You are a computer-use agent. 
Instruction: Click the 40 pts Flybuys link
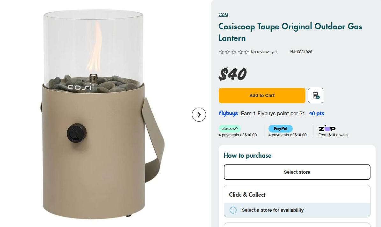coord(316,113)
